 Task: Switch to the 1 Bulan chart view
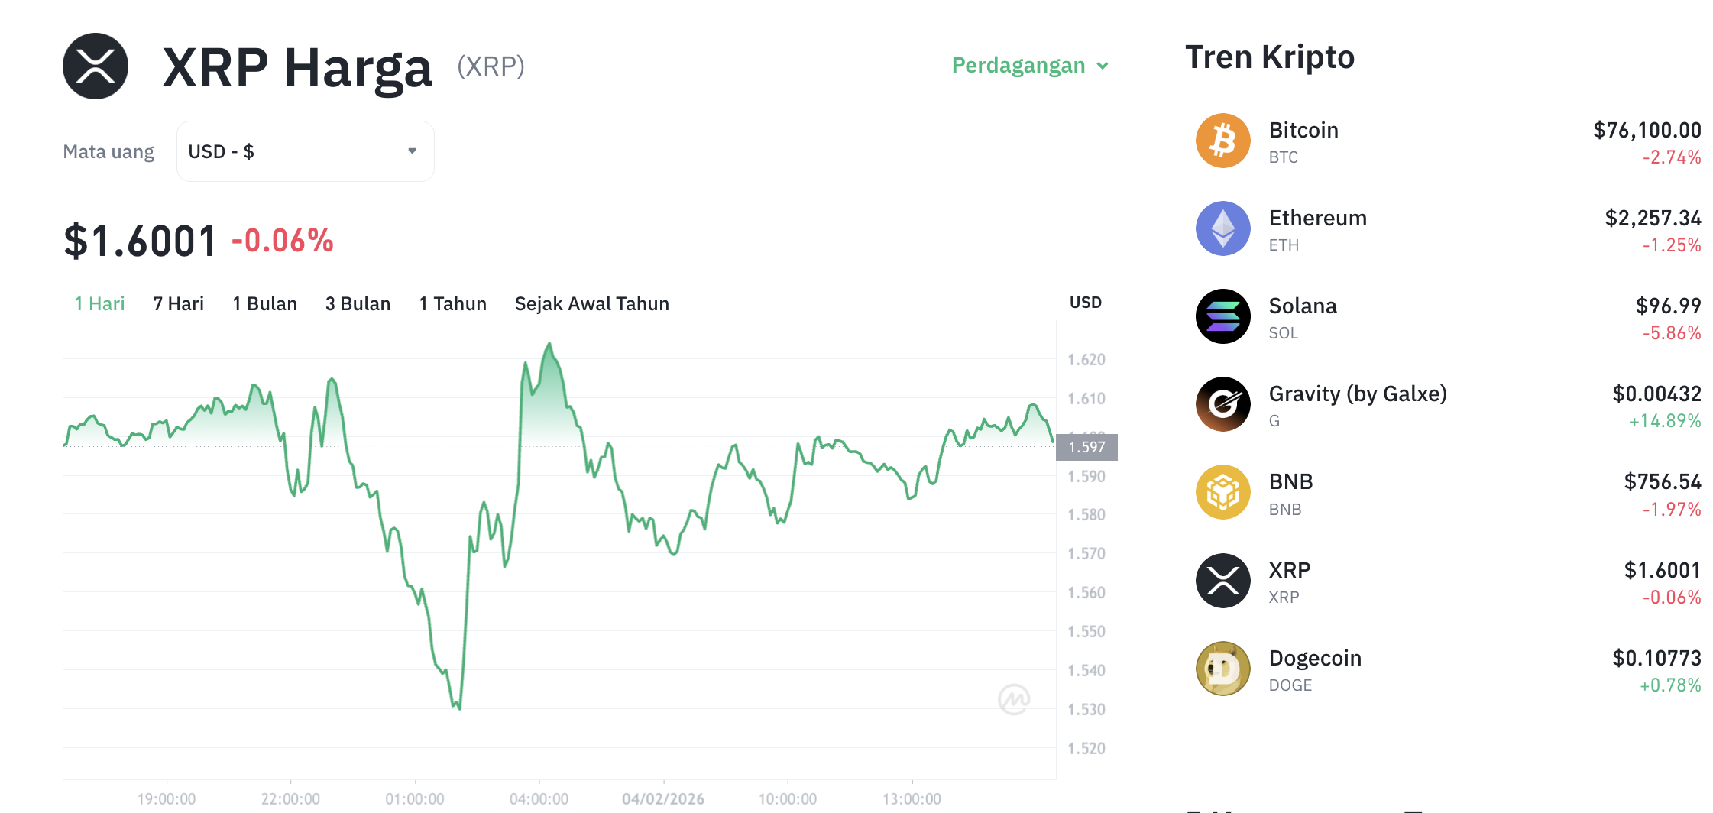tap(264, 303)
